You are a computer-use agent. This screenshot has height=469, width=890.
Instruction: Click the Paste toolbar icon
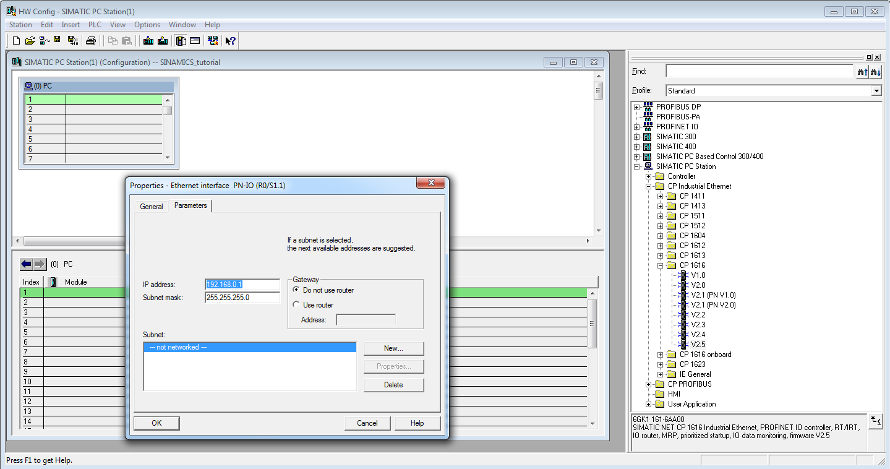pos(127,41)
